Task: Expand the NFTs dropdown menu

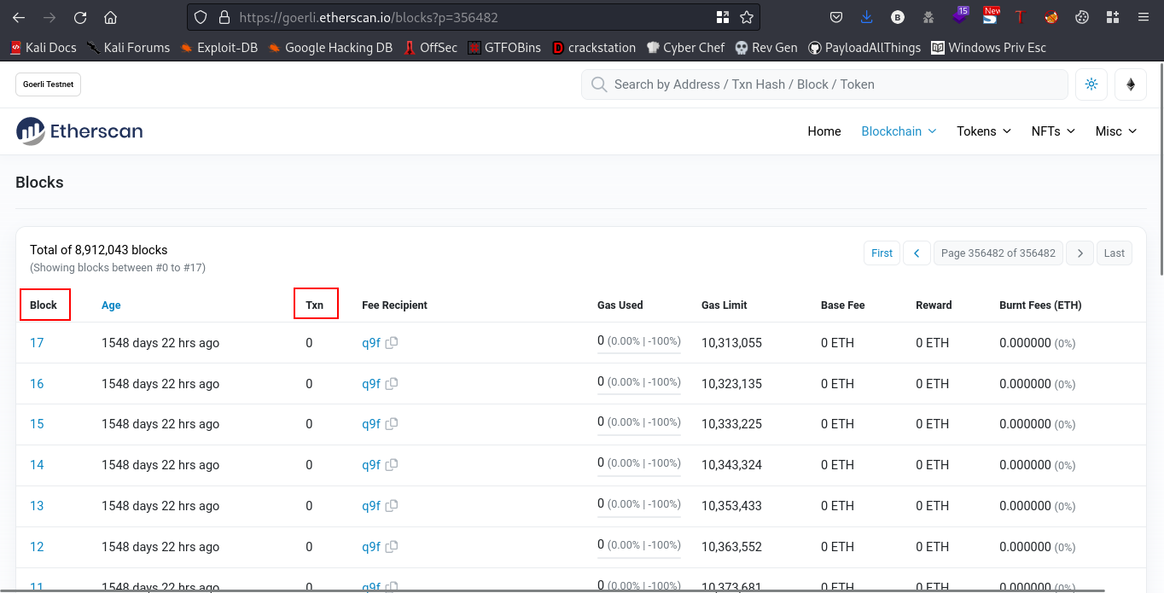Action: [1053, 131]
